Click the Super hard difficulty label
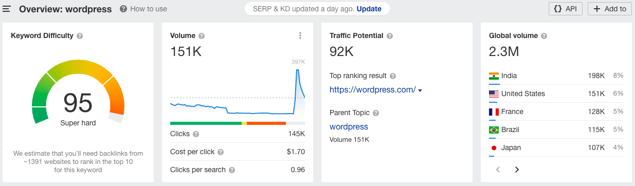The image size is (635, 186). coord(78,123)
